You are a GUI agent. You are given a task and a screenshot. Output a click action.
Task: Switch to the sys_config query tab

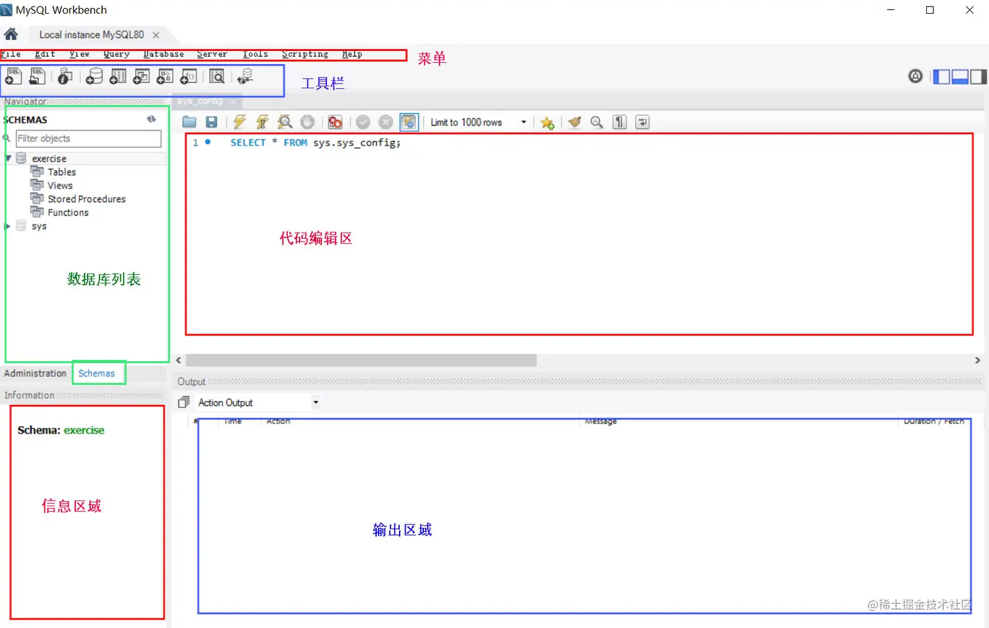point(200,101)
